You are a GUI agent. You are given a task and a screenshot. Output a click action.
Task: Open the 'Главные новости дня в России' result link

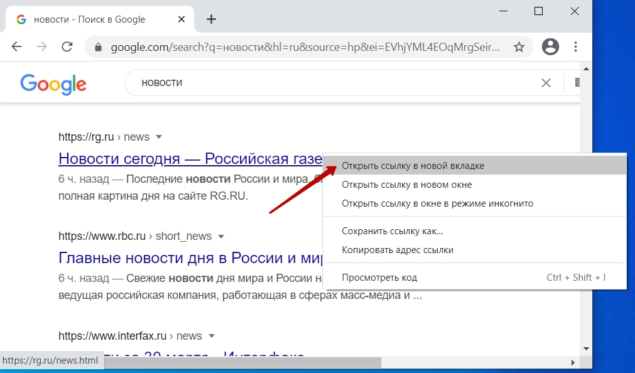(x=190, y=257)
